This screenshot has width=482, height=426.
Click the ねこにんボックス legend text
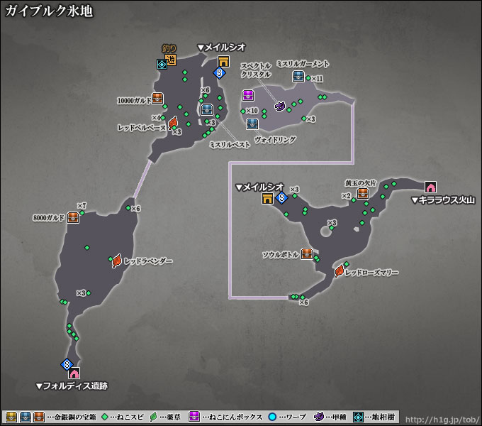[236, 417]
